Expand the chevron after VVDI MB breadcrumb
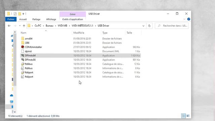The width and height of the screenshot is (215, 121). (x=70, y=26)
